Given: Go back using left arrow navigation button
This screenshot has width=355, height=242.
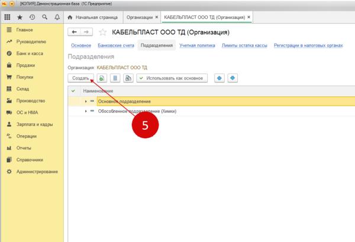Looking at the screenshot, I should pyautogui.click(x=75, y=32).
